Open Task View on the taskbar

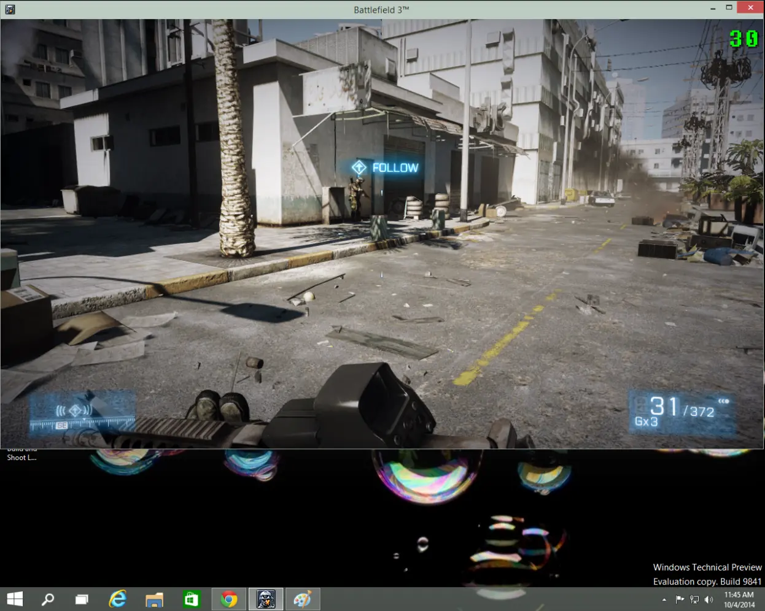[x=82, y=599]
